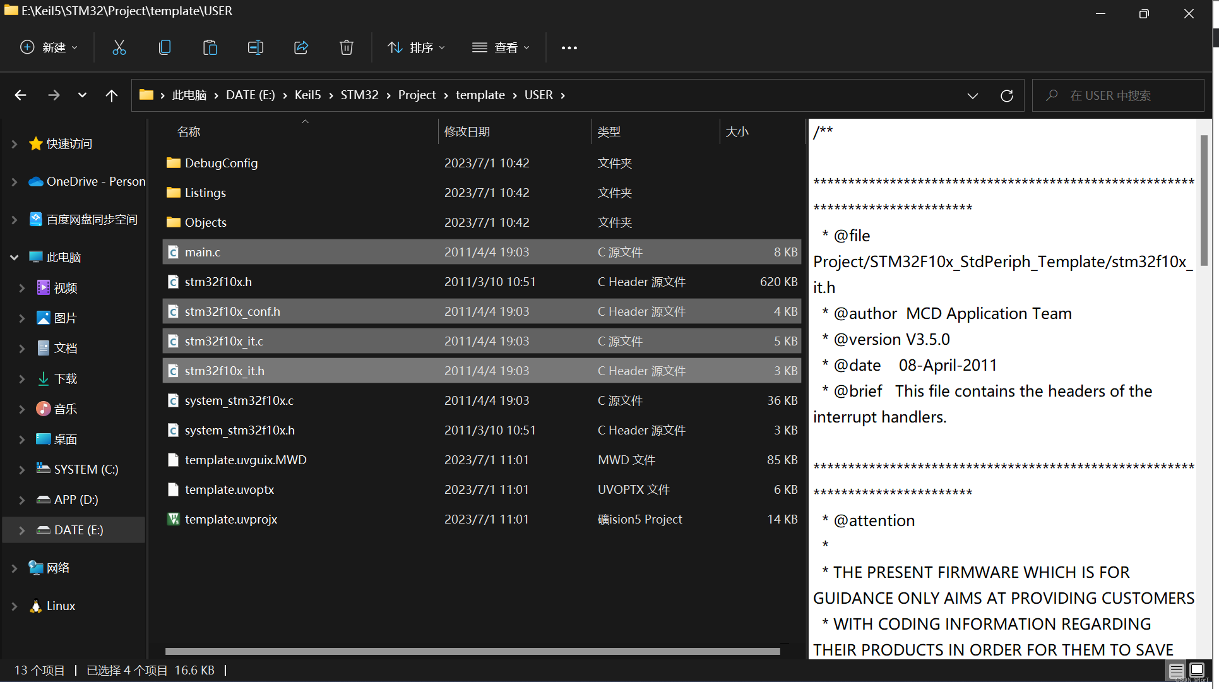Switch to details view mode
Screen dimensions: 1219x689
(x=1175, y=671)
